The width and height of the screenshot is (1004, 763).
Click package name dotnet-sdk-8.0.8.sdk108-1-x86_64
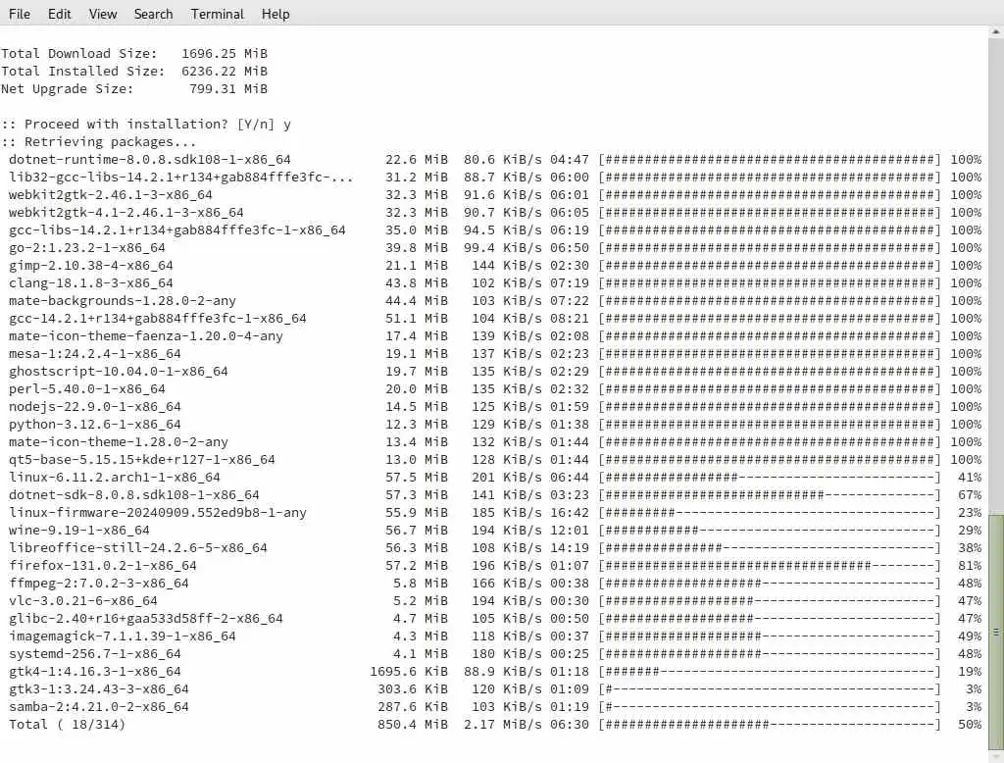tap(133, 495)
